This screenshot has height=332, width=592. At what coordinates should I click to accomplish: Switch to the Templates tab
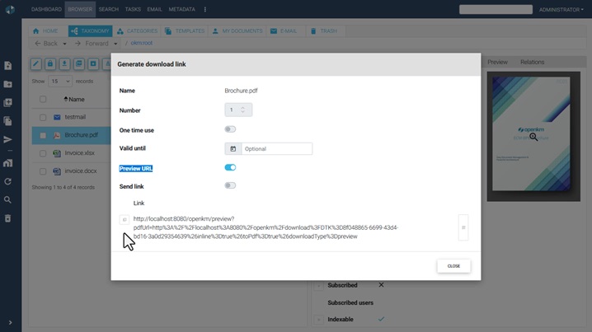click(185, 31)
